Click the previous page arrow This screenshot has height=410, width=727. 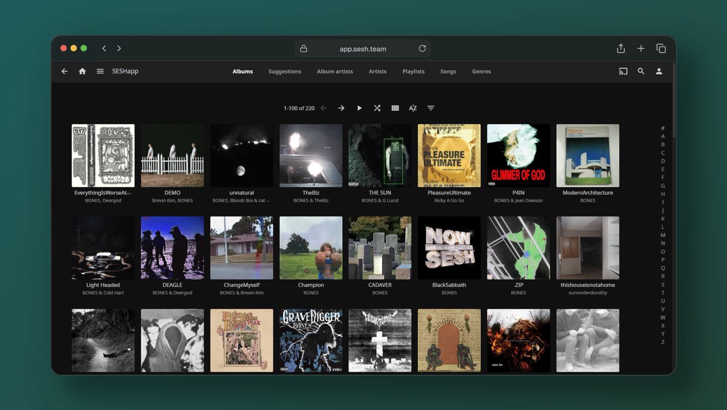(x=324, y=108)
